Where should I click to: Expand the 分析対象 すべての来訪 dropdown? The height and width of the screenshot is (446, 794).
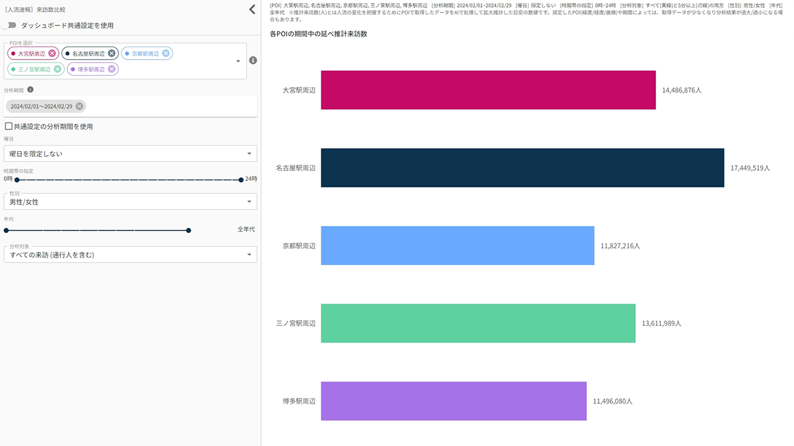(x=130, y=255)
